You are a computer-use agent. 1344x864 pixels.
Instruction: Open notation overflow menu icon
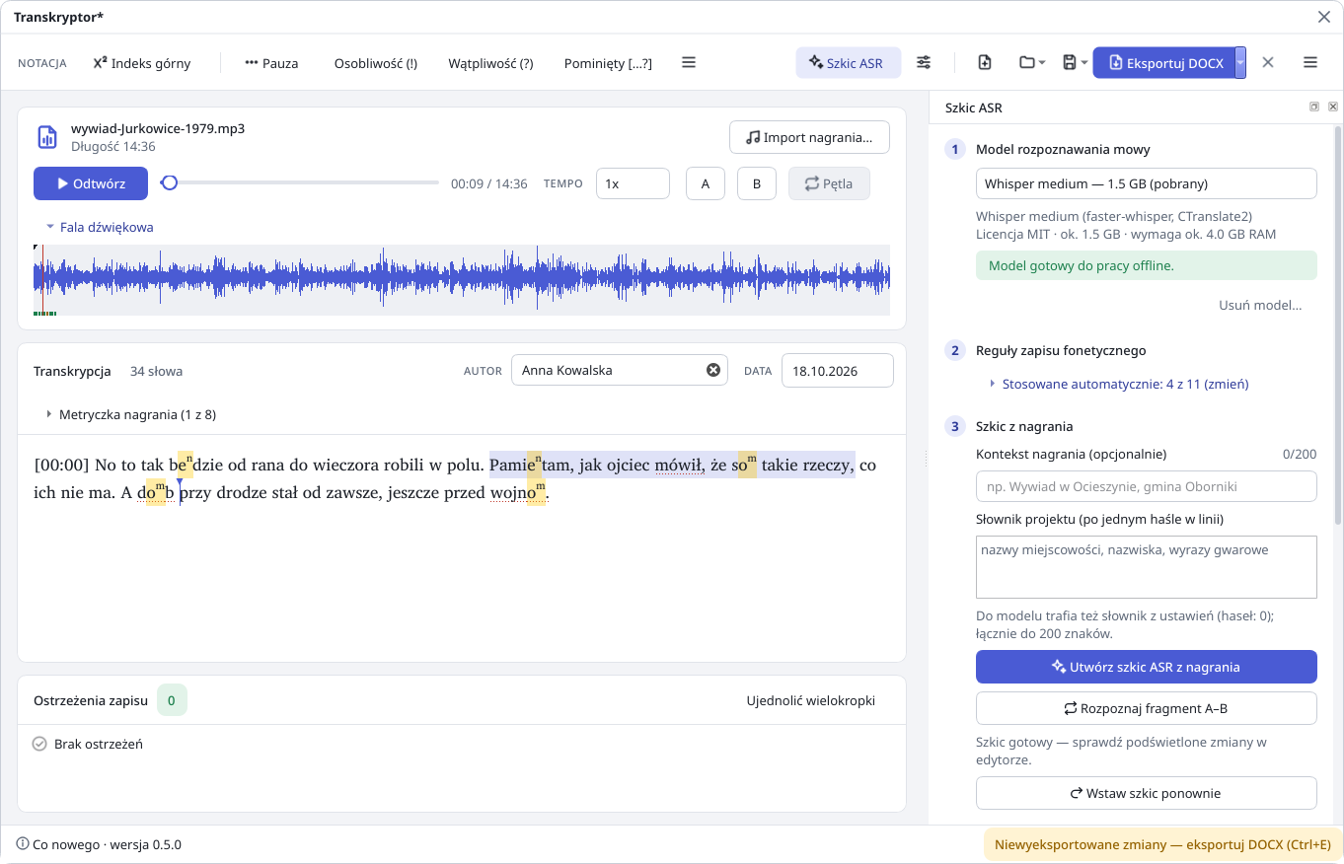(x=689, y=62)
